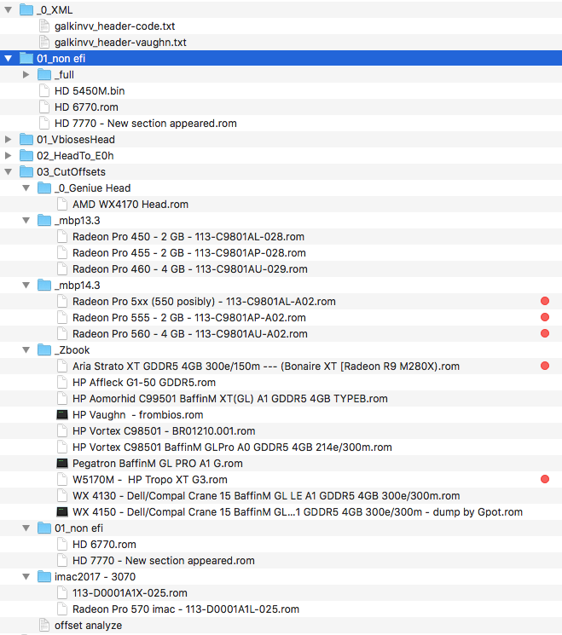
Task: Click the red tag dot on Radeon Pro 555 row
Action: click(x=545, y=317)
